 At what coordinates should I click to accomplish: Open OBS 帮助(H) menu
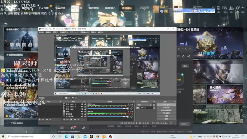point(100,32)
